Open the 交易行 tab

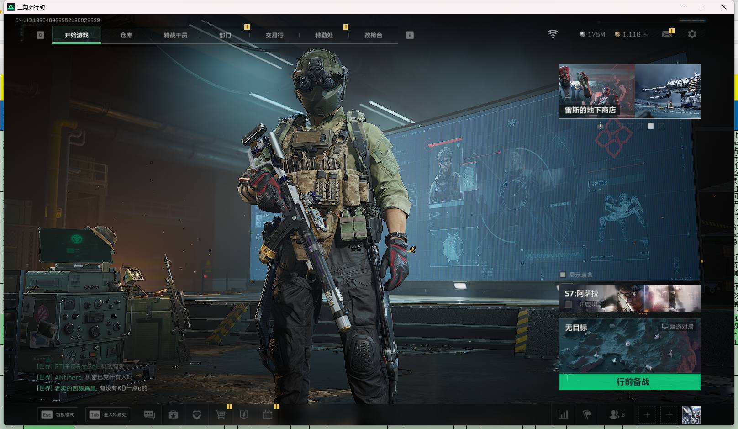coord(274,35)
